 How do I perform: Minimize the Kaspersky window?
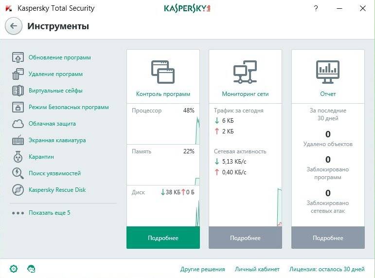339,9
